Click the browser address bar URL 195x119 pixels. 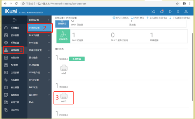coord(61,4)
